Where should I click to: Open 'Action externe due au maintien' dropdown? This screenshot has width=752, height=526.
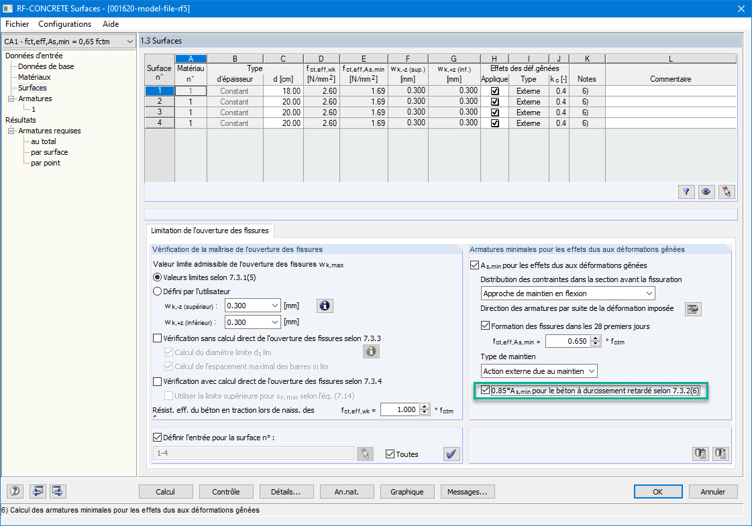click(x=592, y=371)
